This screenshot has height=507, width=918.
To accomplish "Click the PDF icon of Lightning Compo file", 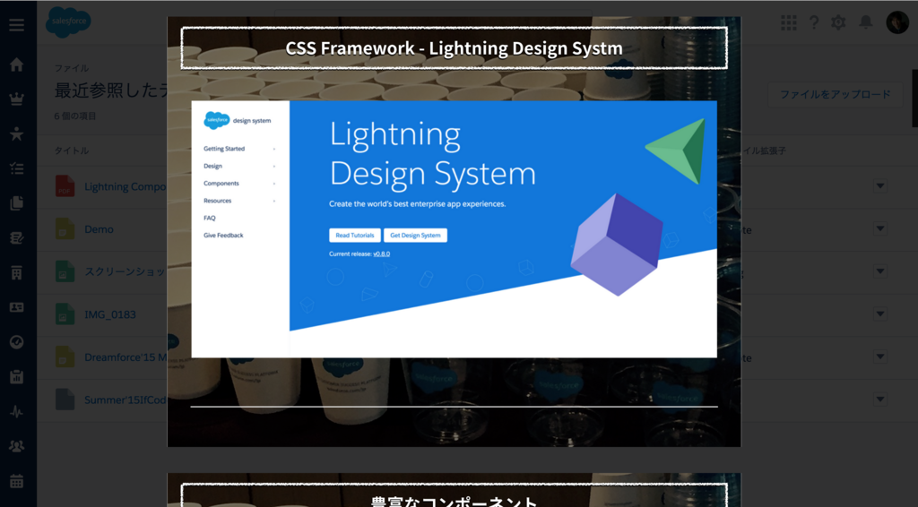I will coord(65,186).
